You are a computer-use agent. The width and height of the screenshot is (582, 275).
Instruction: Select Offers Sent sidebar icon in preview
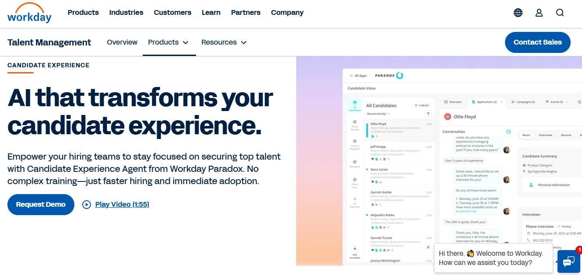(355, 182)
